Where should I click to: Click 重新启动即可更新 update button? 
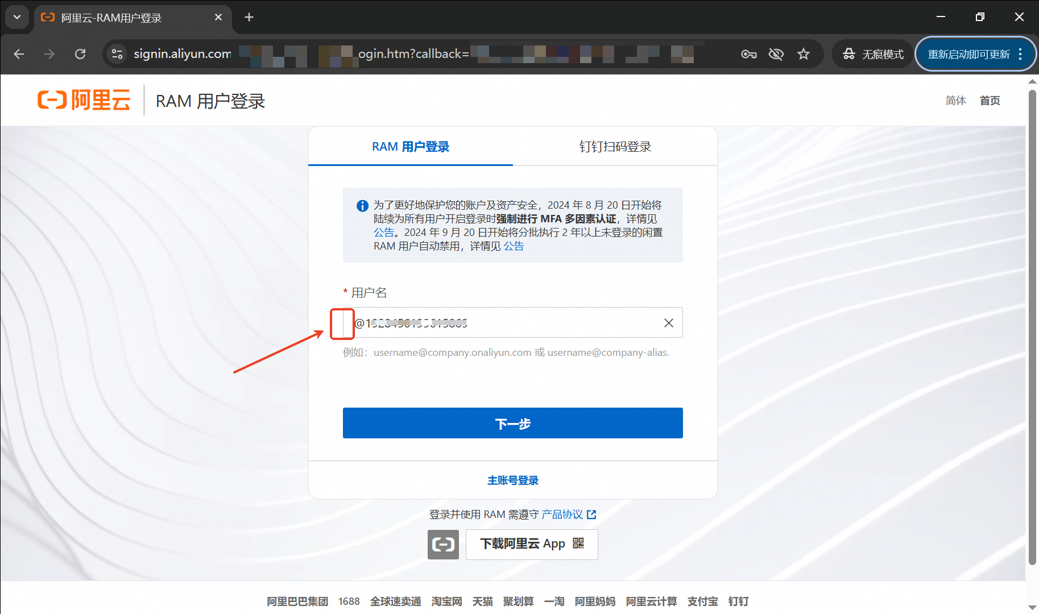tap(968, 54)
